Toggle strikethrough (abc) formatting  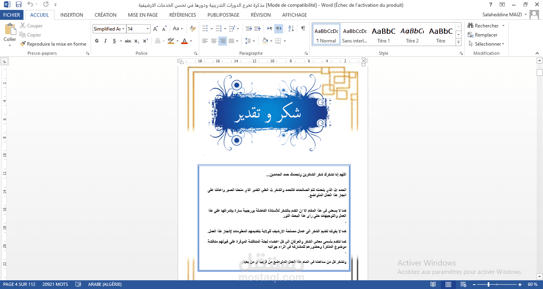click(128, 41)
